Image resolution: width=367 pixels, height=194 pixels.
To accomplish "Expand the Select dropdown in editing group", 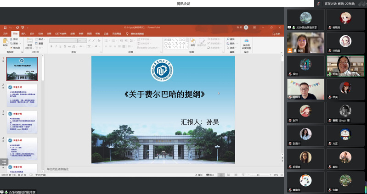I will [x=232, y=47].
